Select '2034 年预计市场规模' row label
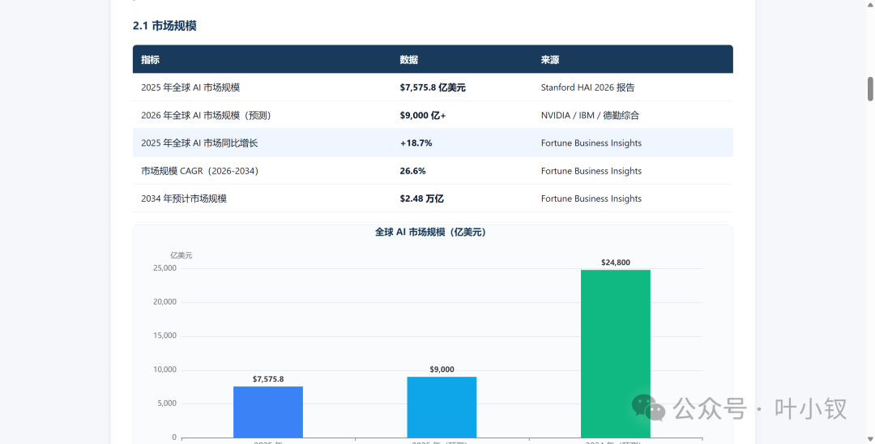The height and width of the screenshot is (444, 875). 184,199
